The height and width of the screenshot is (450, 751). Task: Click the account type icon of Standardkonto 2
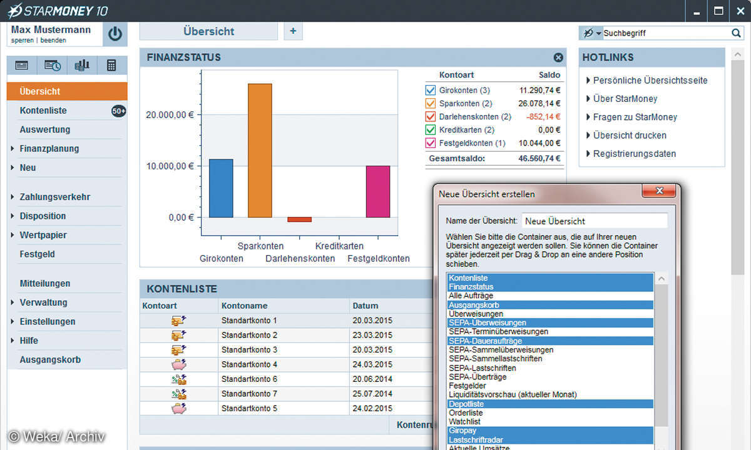[x=179, y=335]
